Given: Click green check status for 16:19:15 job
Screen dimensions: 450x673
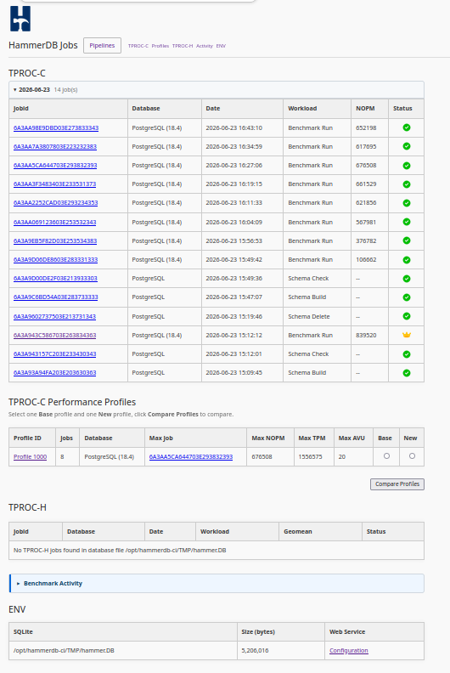Looking at the screenshot, I should click(x=406, y=184).
